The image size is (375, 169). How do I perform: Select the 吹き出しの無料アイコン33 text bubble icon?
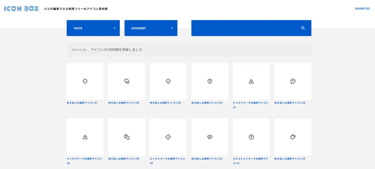click(x=210, y=137)
